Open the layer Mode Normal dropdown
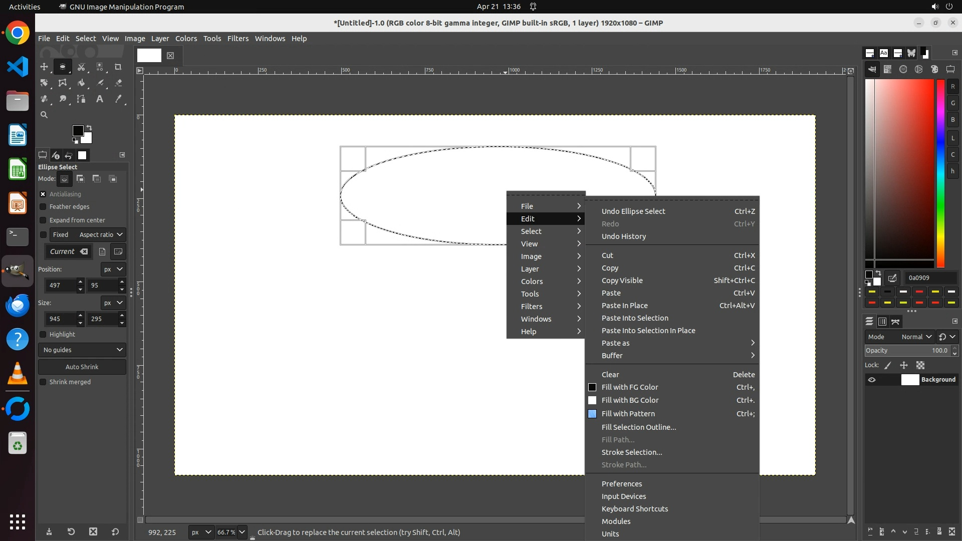This screenshot has height=541, width=962. tap(916, 337)
